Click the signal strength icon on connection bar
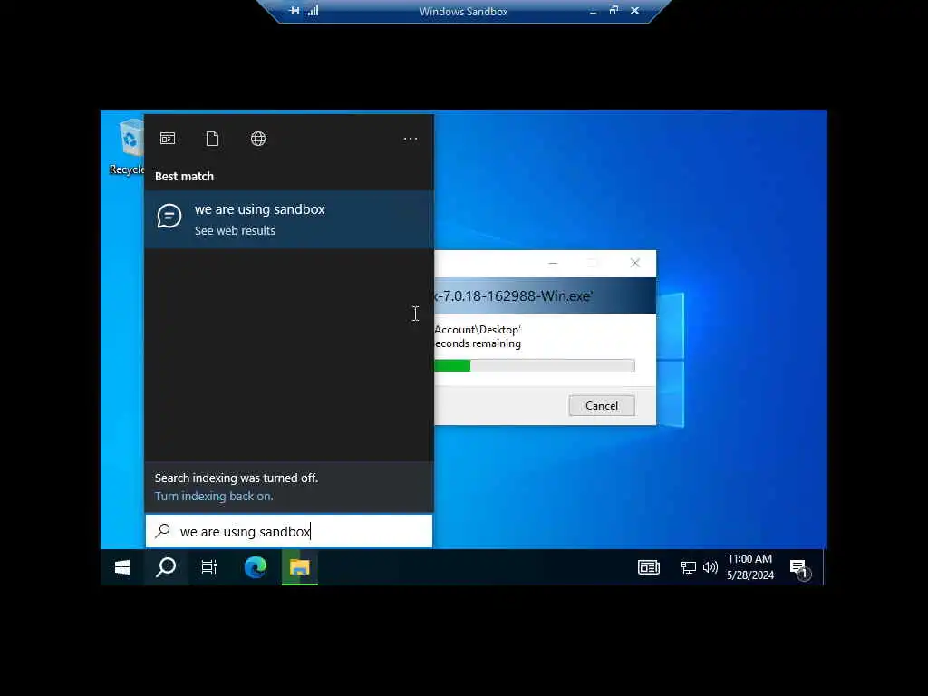The height and width of the screenshot is (696, 928). tap(313, 11)
